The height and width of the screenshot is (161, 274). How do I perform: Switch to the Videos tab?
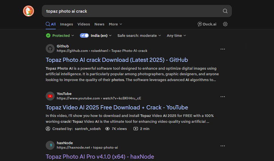pyautogui.click(x=84, y=24)
